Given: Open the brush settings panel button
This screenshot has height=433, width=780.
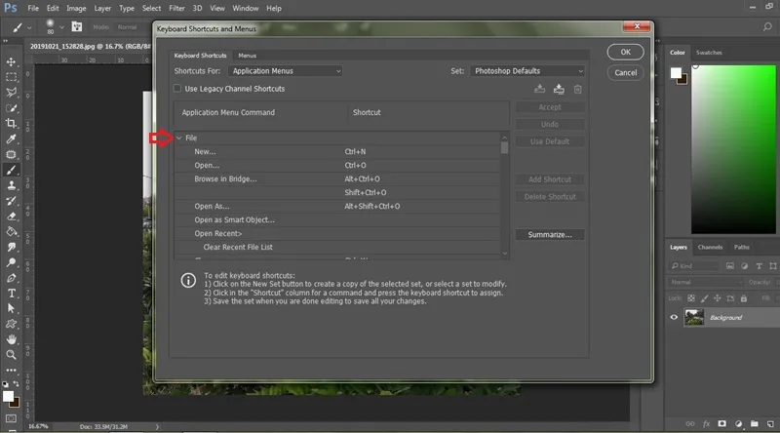Looking at the screenshot, I should 77,27.
